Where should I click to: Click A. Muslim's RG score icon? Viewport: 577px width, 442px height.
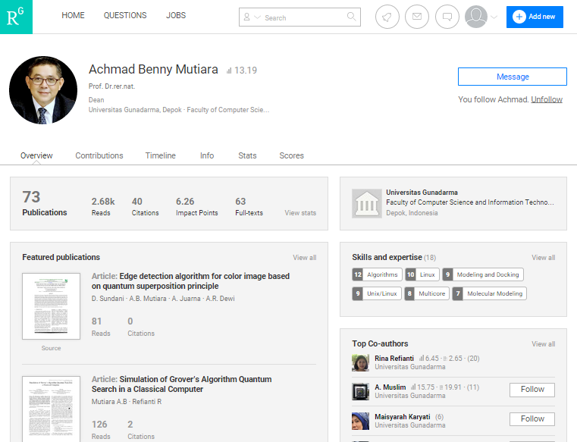(413, 387)
